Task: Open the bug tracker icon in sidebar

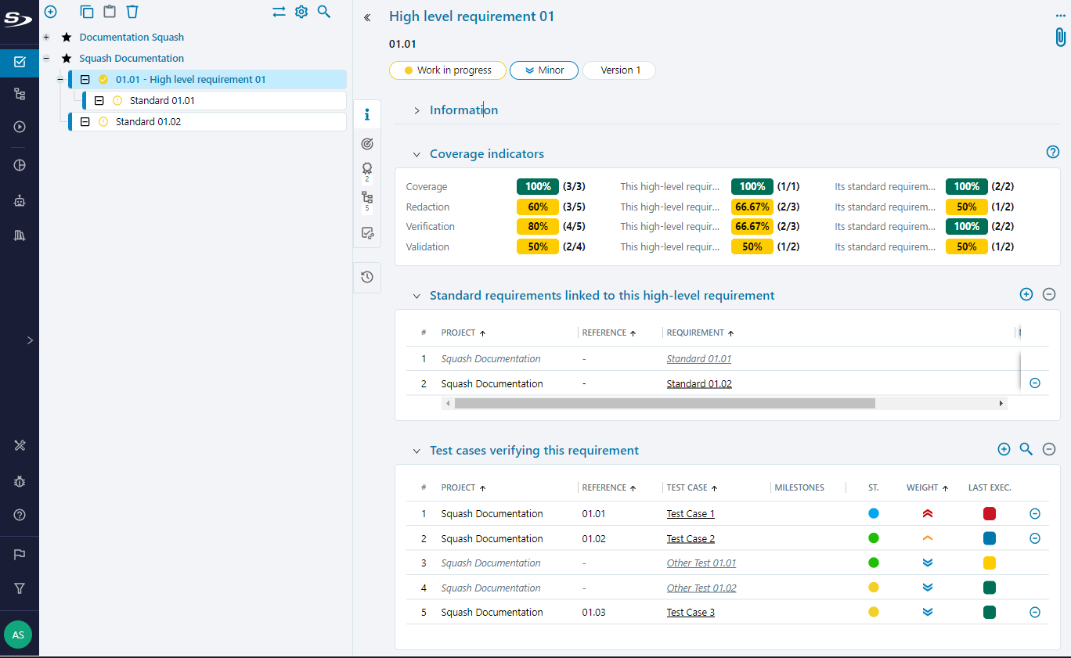Action: (x=20, y=481)
